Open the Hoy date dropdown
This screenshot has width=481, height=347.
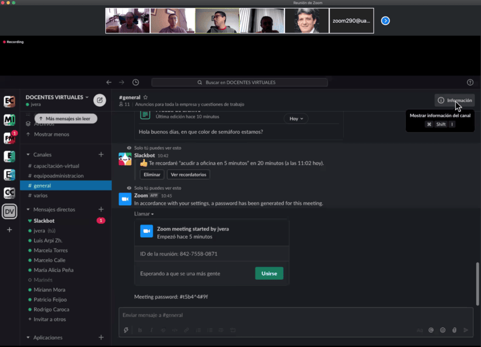[296, 118]
